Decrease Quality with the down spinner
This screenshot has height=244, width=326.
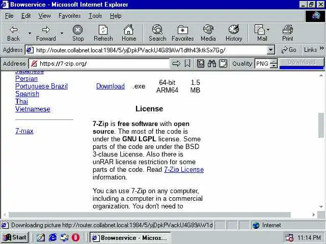(x=274, y=66)
